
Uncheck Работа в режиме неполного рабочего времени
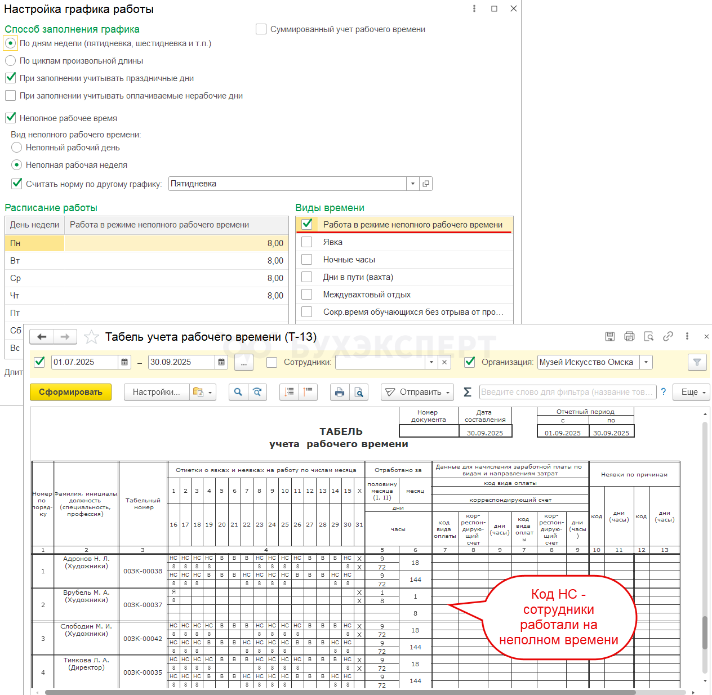(307, 224)
